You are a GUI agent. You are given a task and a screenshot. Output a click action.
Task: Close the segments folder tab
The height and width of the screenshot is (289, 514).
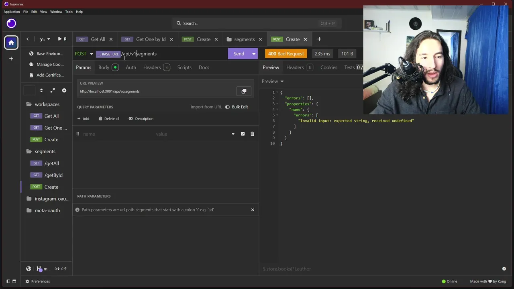pyautogui.click(x=260, y=39)
